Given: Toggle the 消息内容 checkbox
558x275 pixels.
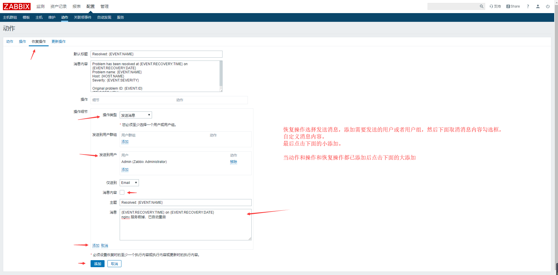Looking at the screenshot, I should (122, 192).
